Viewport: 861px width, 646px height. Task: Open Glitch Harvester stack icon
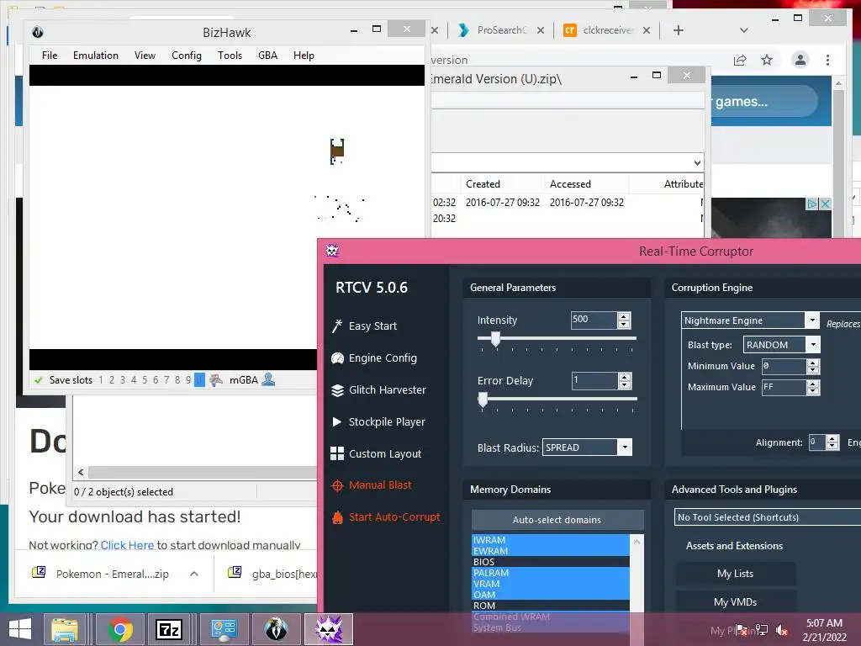337,390
